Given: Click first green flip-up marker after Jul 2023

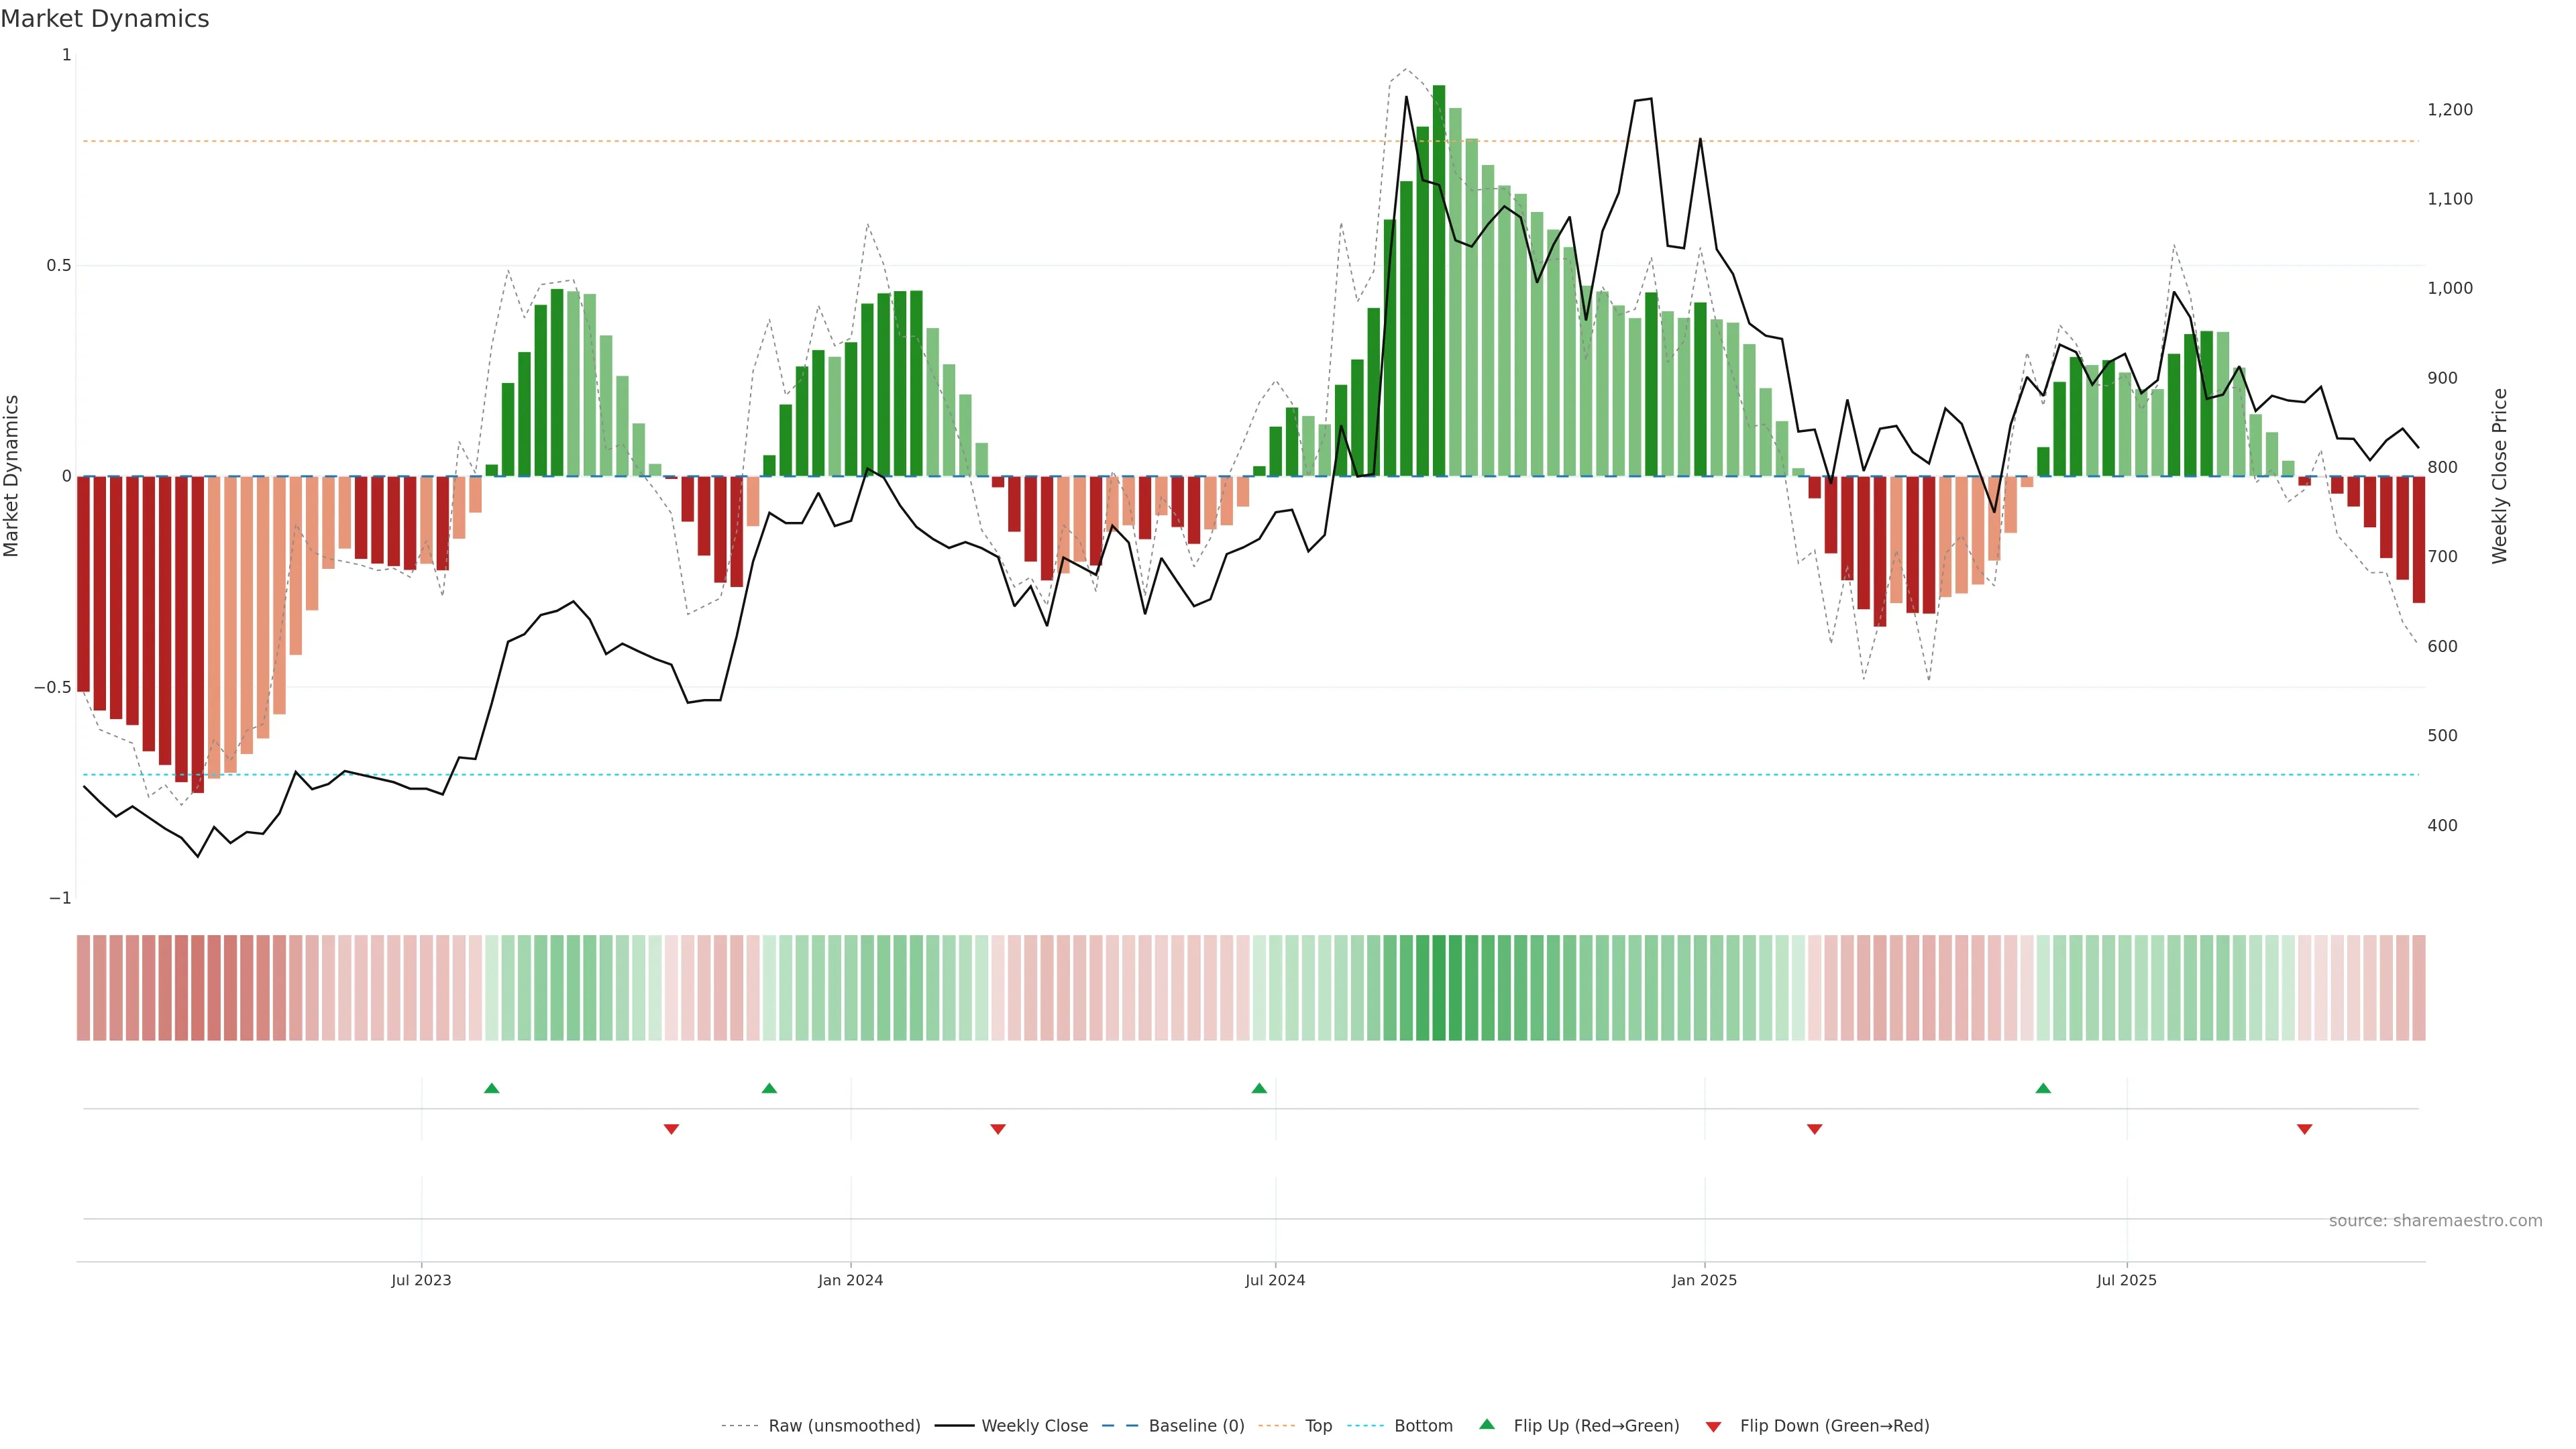Looking at the screenshot, I should click(x=491, y=1088).
